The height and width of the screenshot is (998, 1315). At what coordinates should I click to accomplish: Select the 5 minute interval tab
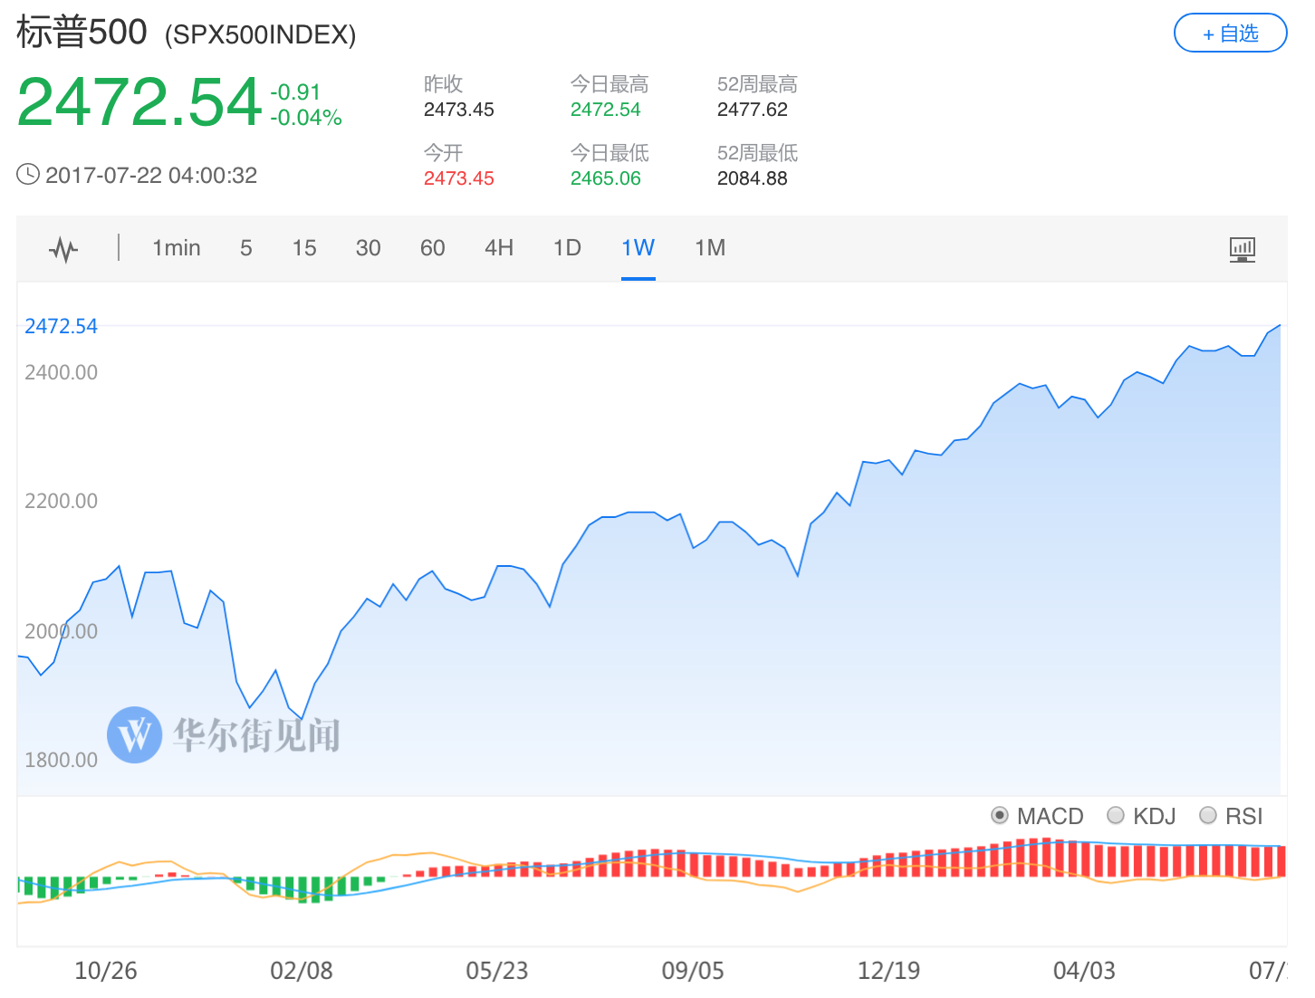tap(246, 248)
